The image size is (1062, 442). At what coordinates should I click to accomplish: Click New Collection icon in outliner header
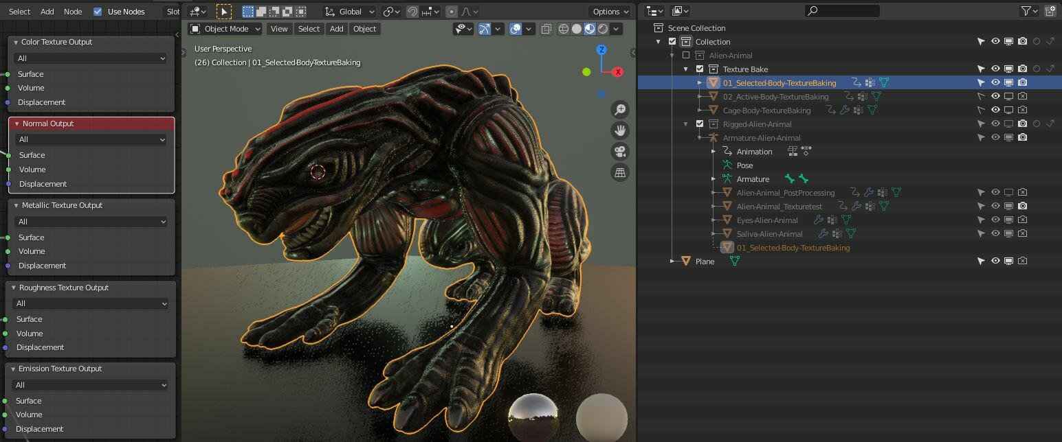(1050, 11)
